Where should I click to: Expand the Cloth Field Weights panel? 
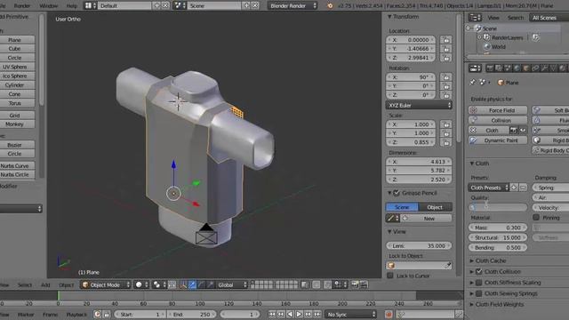472,304
